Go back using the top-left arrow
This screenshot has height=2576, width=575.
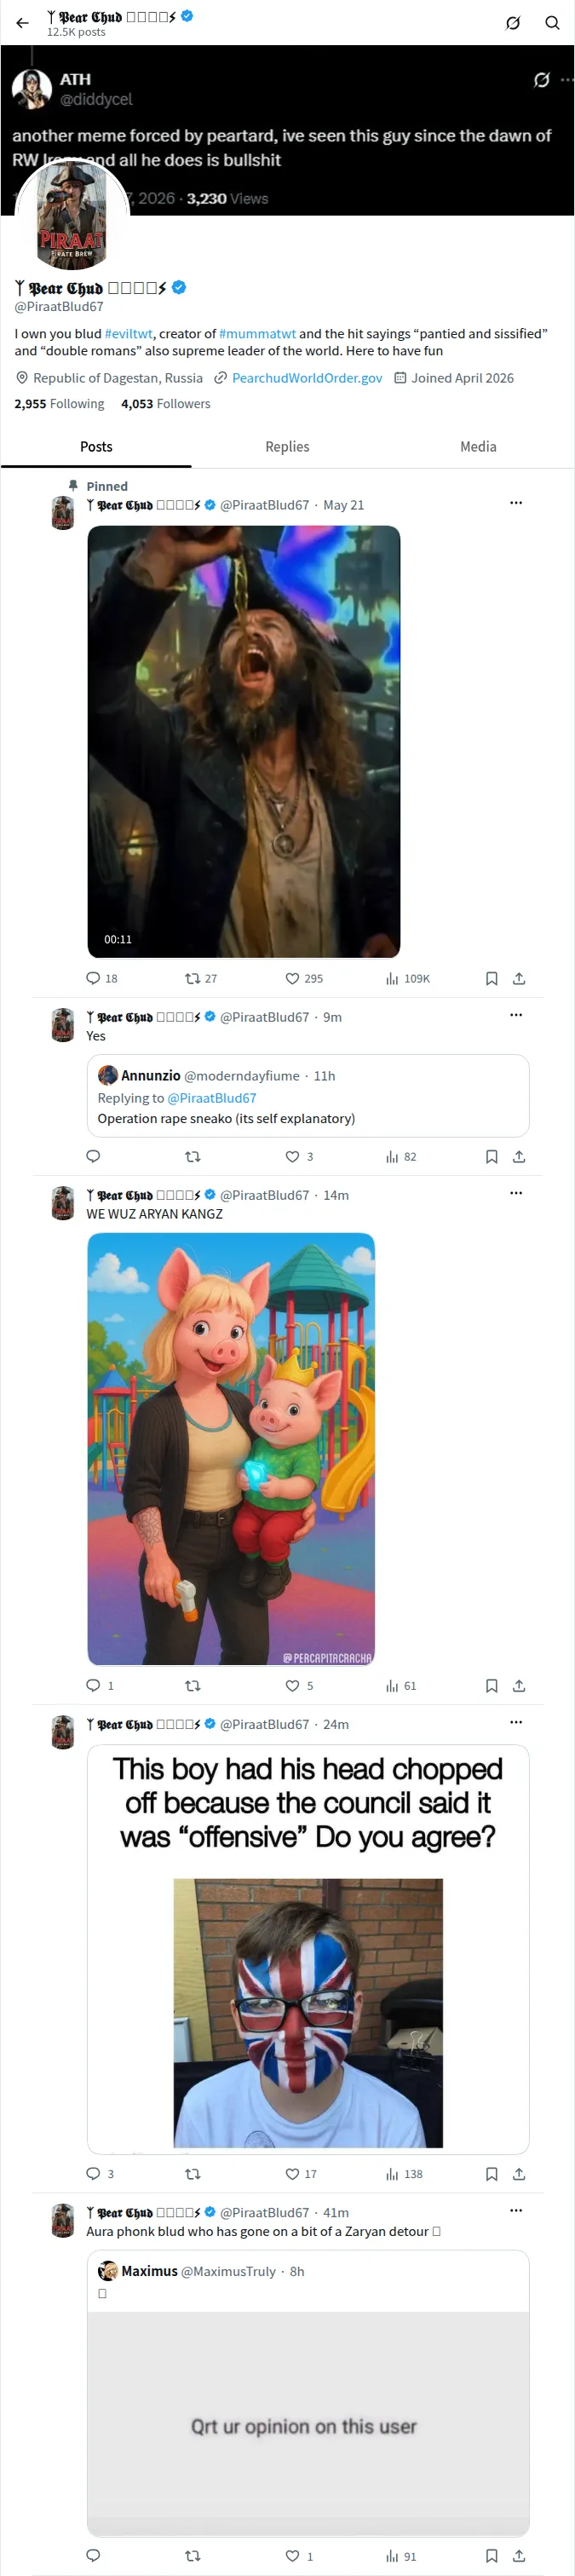click(x=22, y=23)
